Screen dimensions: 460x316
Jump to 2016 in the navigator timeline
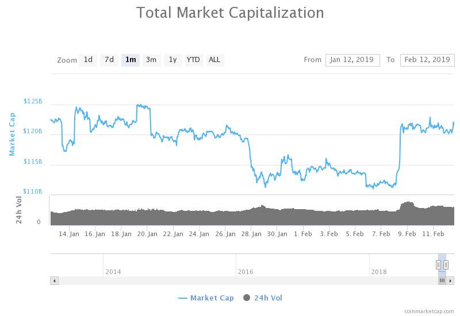246,272
